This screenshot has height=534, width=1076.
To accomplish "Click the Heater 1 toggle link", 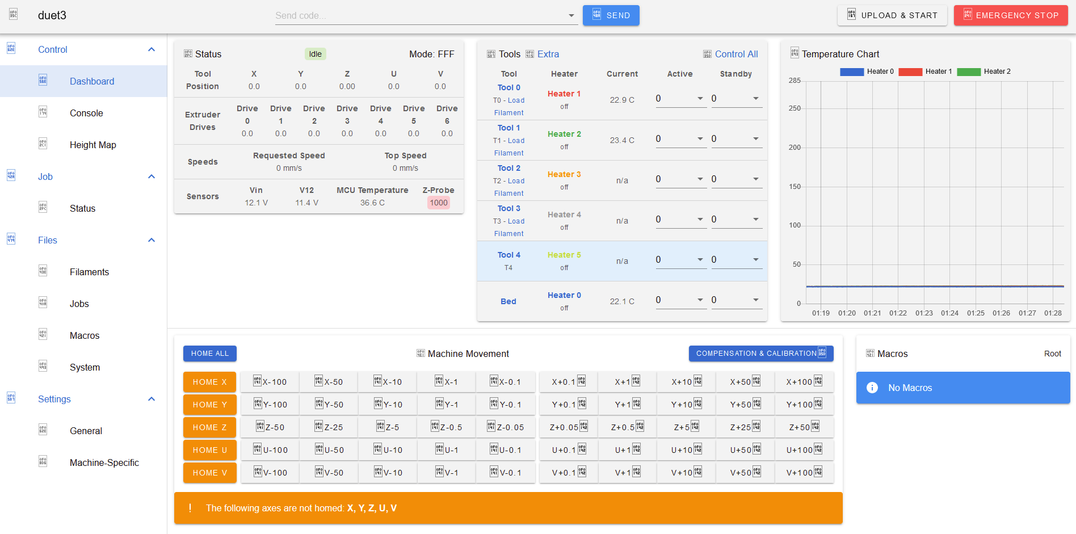I will pyautogui.click(x=564, y=94).
